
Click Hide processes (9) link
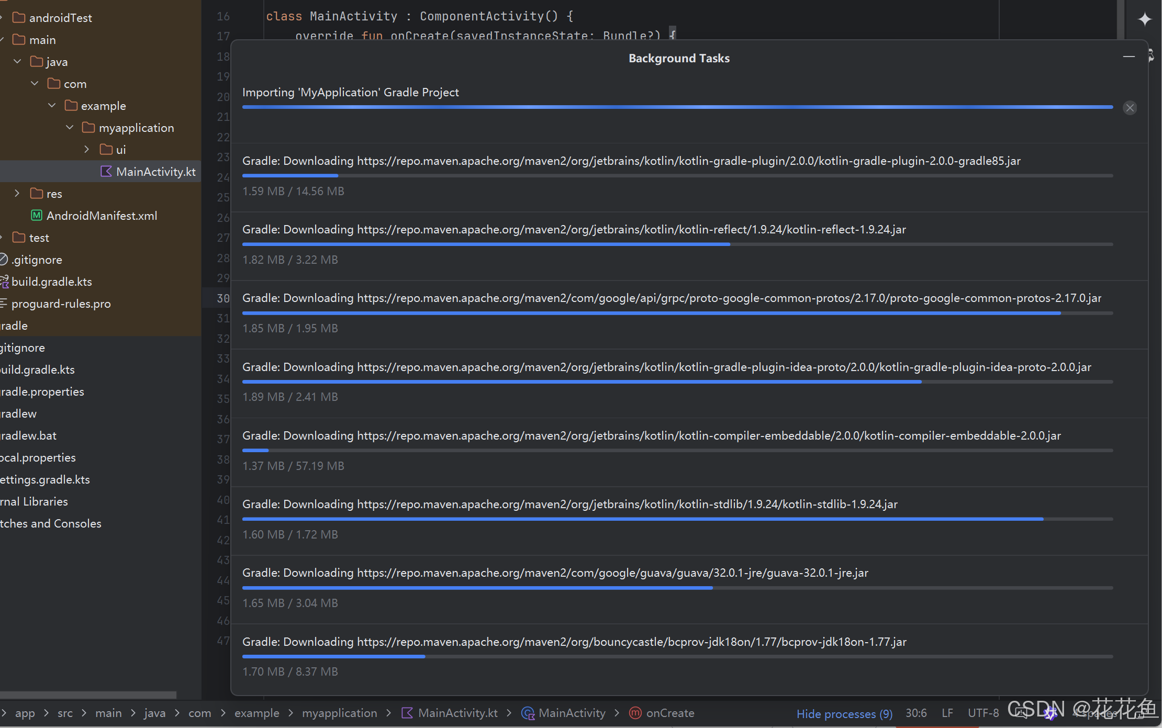click(844, 713)
